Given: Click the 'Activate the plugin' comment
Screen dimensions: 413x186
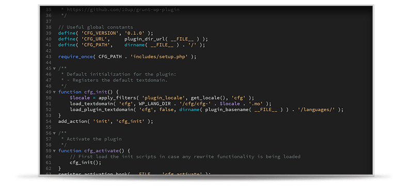Looking at the screenshot, I should (94, 139).
